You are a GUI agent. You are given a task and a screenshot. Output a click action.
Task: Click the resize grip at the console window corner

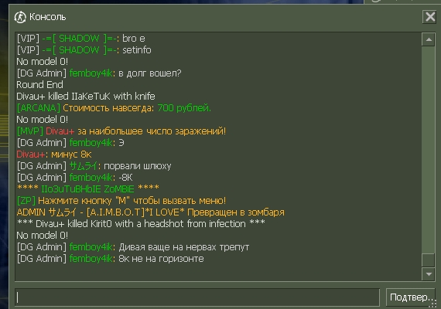point(433,304)
